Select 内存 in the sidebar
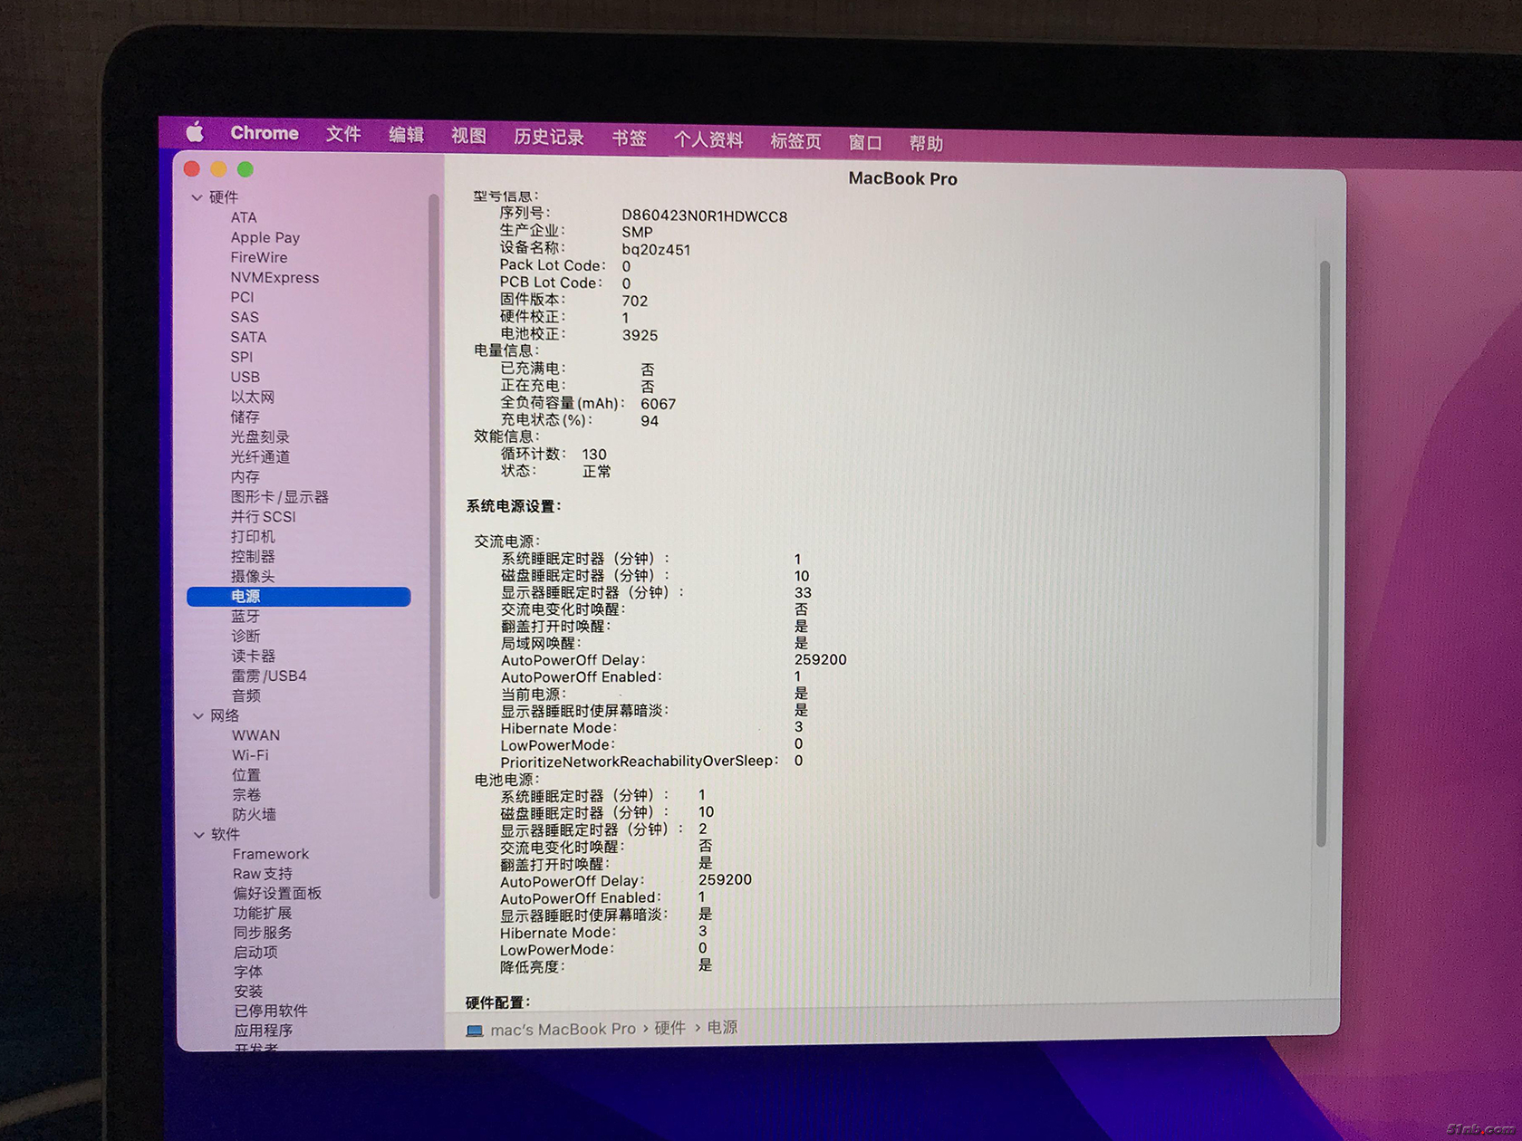The width and height of the screenshot is (1522, 1141). pyautogui.click(x=245, y=476)
